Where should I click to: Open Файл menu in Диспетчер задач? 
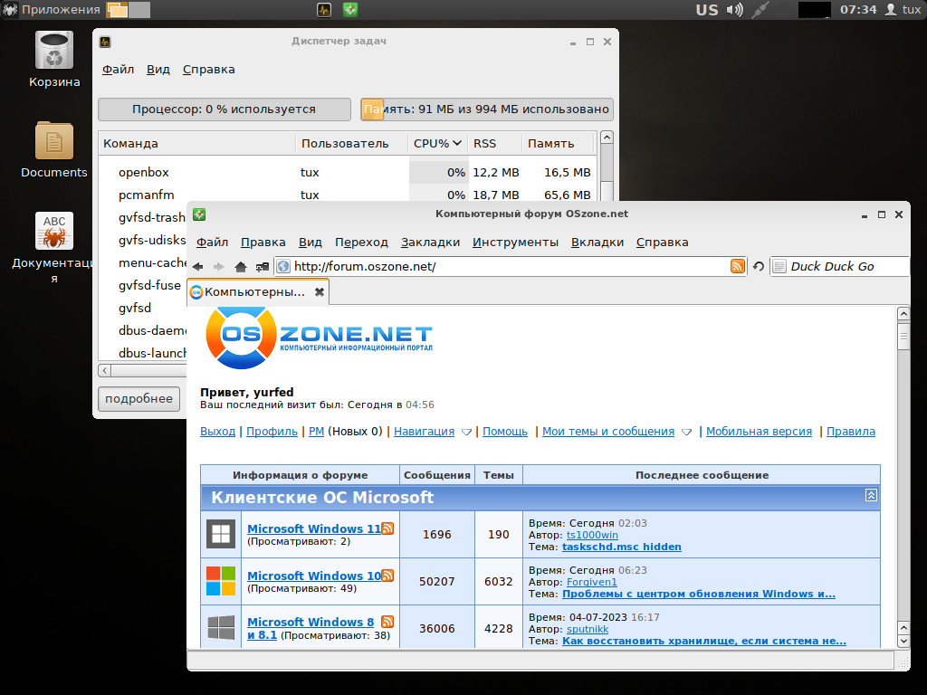(119, 69)
